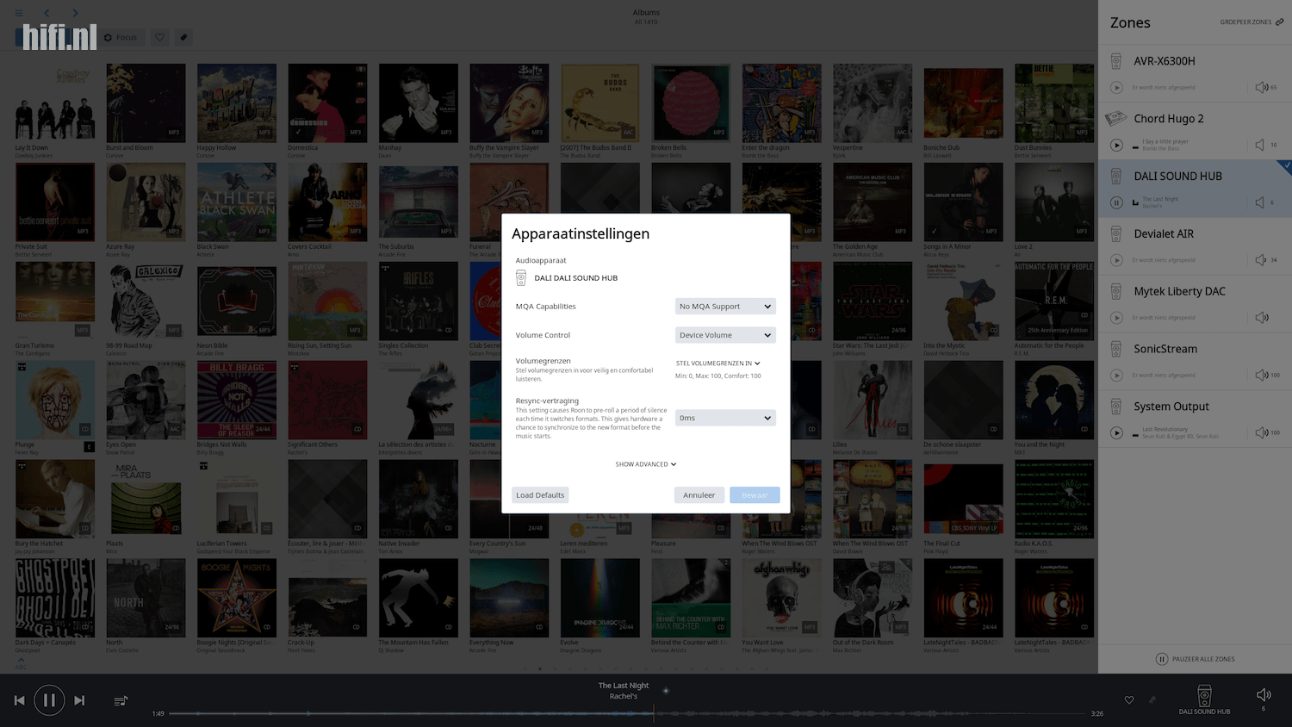Filter albums by favorites heart
The image size is (1292, 727).
pyautogui.click(x=159, y=37)
